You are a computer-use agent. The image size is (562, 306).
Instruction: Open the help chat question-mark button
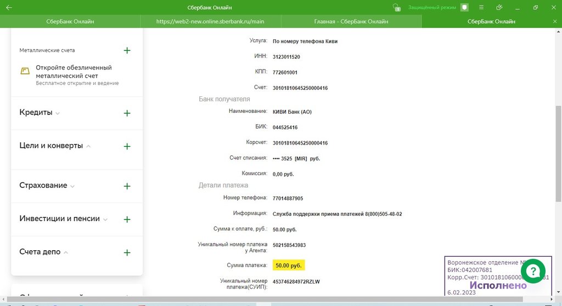[x=532, y=271]
